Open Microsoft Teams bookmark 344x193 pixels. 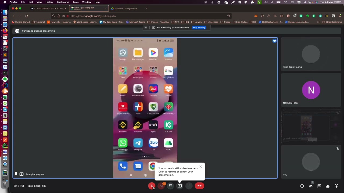[x=135, y=22]
